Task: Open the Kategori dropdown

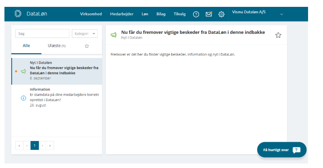Action: pos(85,33)
